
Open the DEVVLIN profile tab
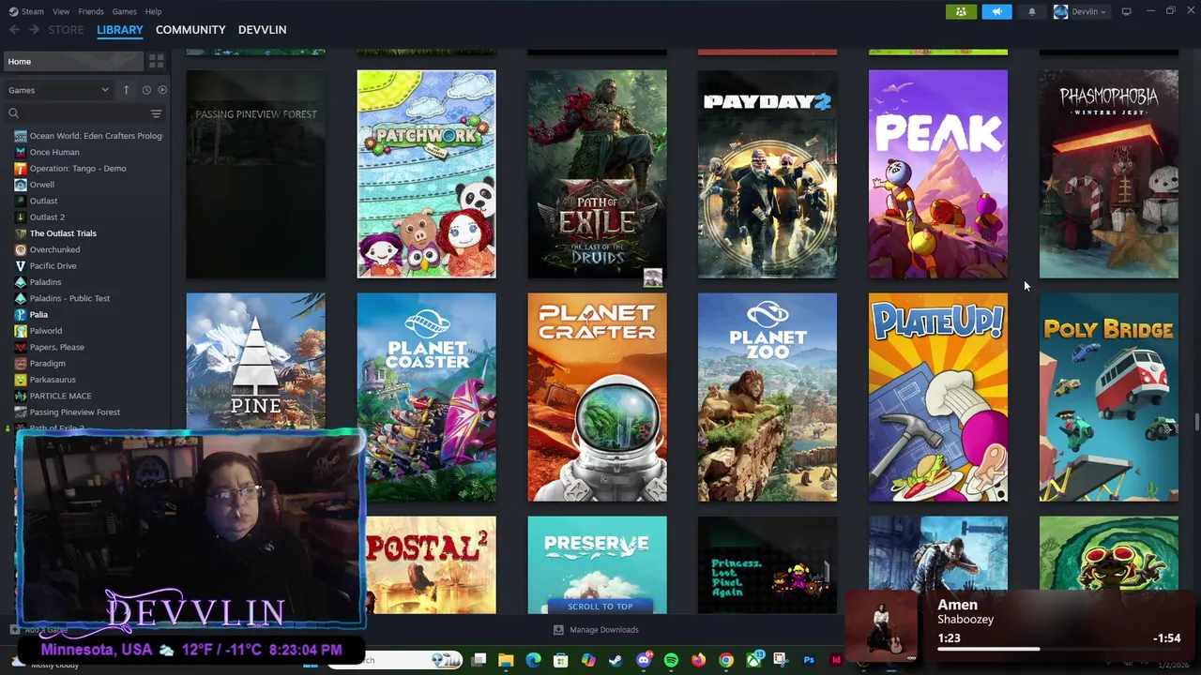coord(262,30)
